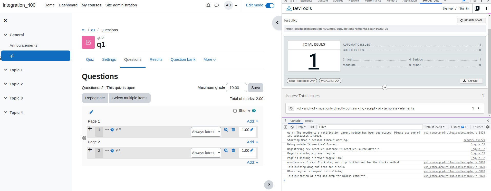Show the console sidebar panel icon

click(285, 127)
